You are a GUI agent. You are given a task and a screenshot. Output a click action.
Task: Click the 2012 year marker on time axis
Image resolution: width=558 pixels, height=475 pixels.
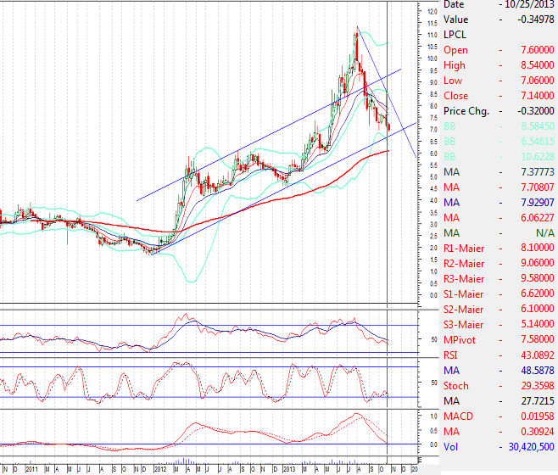[159, 468]
